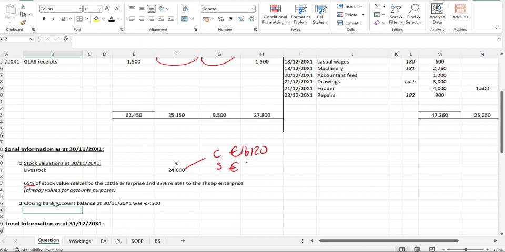505x252 pixels.
Task: Open the Calibri font name dropdown
Action: 80,9
